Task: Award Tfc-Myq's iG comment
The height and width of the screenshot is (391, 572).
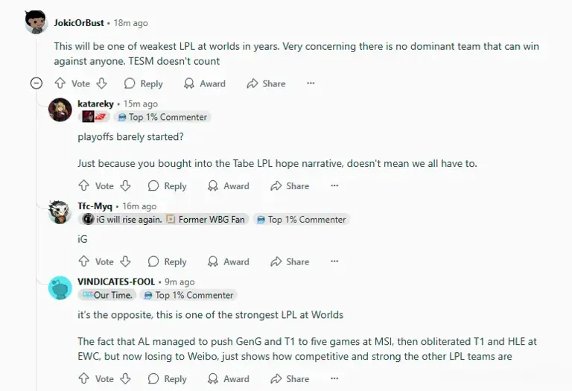Action: click(229, 261)
